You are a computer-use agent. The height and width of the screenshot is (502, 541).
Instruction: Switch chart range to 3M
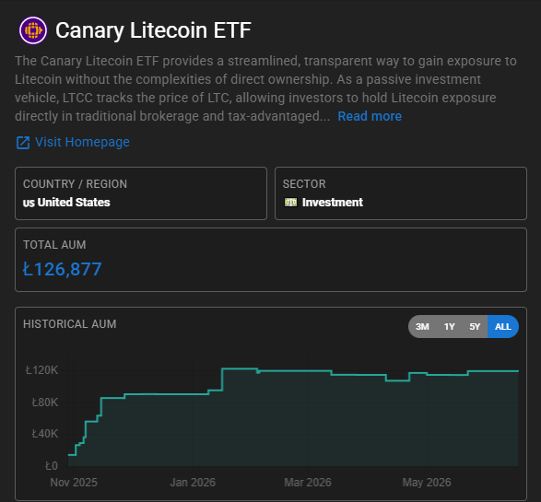422,326
